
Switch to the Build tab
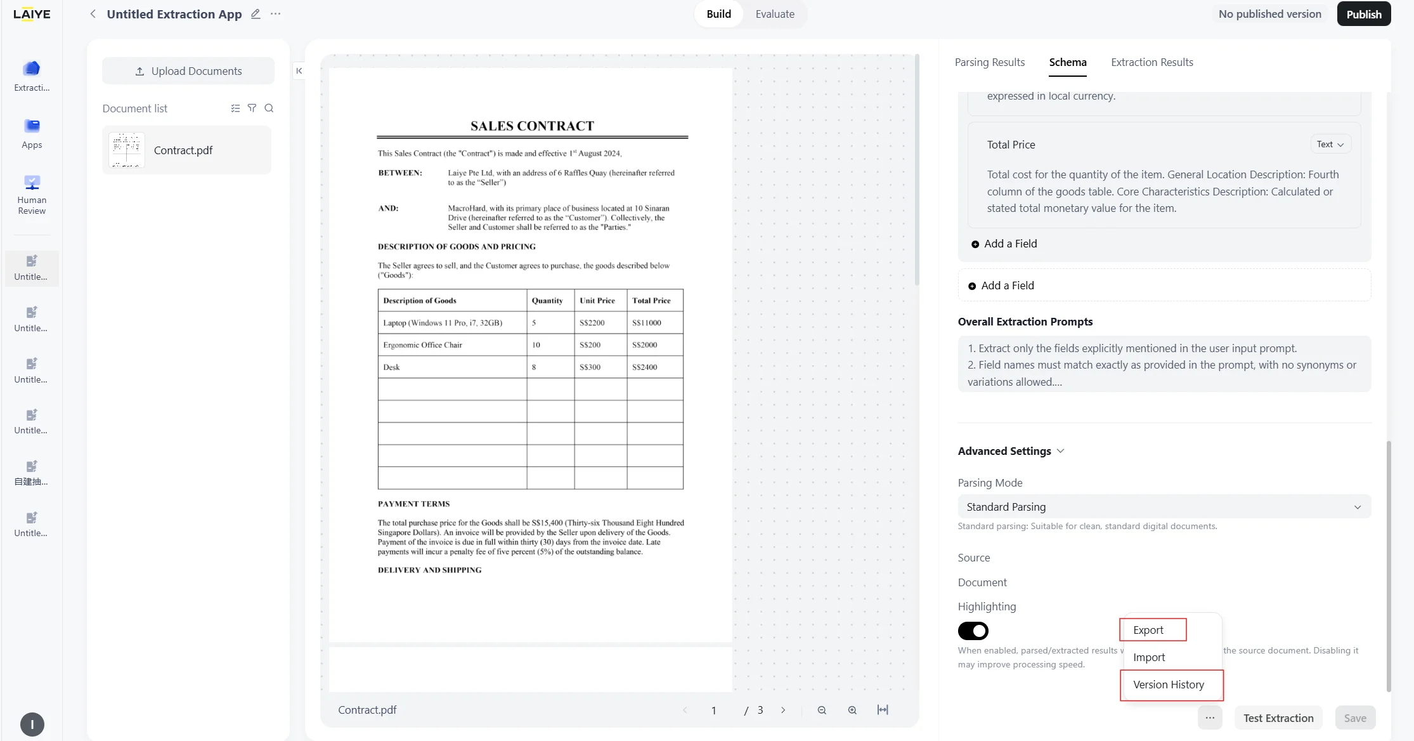(719, 14)
